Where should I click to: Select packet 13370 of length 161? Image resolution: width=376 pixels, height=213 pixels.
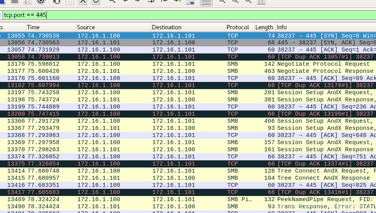click(188, 150)
